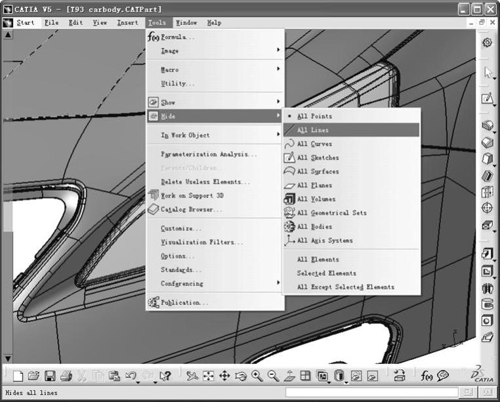Screen dimensions: 500x402
Task: Click the What's This help cursor icon
Action: click(165, 376)
